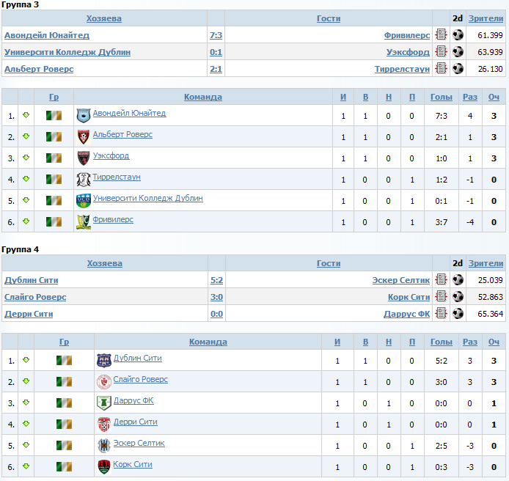Open Слайго Роверс team link in standings
The image size is (509, 481).
tap(141, 379)
